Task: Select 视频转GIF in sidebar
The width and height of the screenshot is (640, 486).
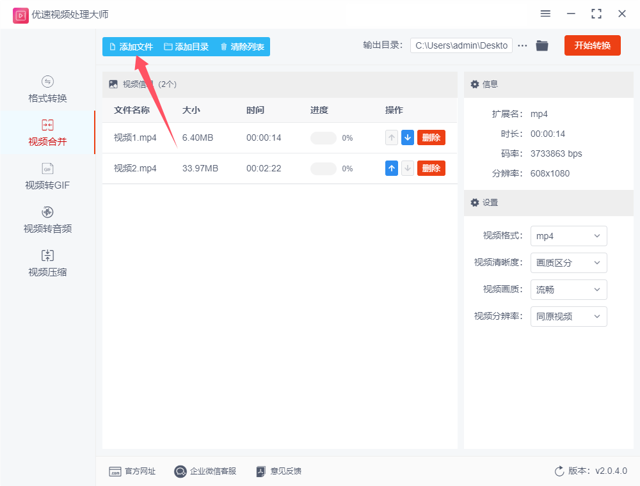Action: point(47,176)
